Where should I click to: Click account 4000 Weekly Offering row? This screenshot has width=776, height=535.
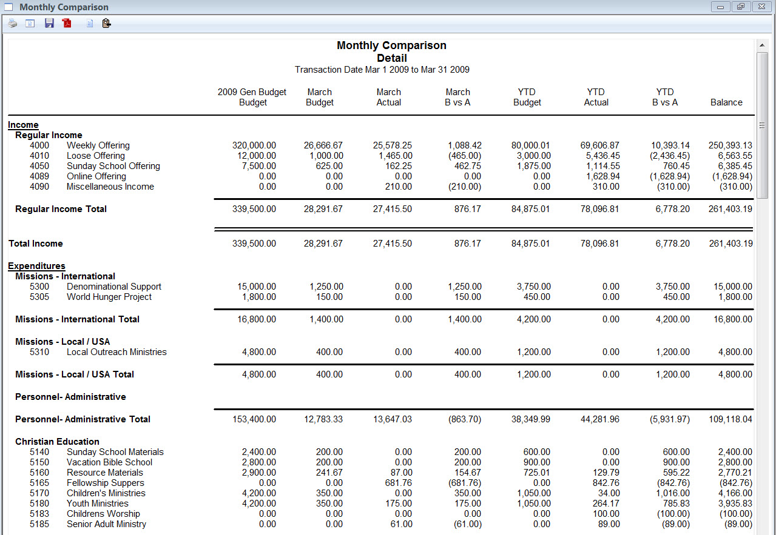98,145
